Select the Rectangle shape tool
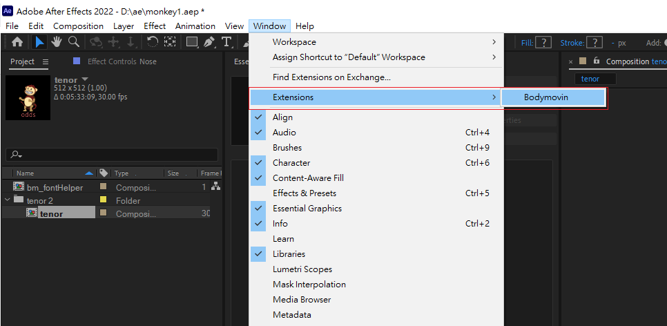Image resolution: width=667 pixels, height=326 pixels. coord(192,42)
